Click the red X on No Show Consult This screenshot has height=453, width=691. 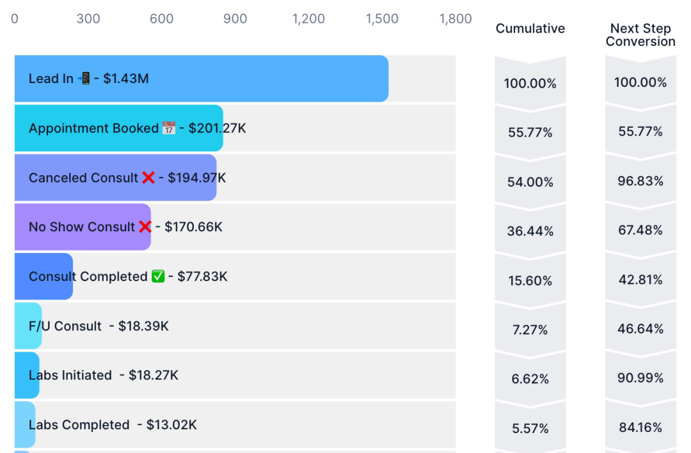pyautogui.click(x=145, y=227)
